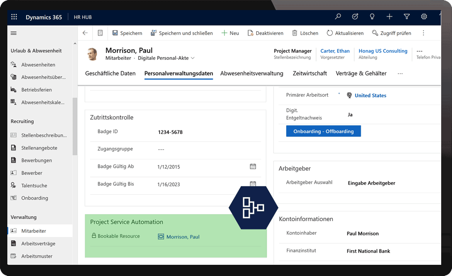Click Speichern und schließen

coord(182,33)
